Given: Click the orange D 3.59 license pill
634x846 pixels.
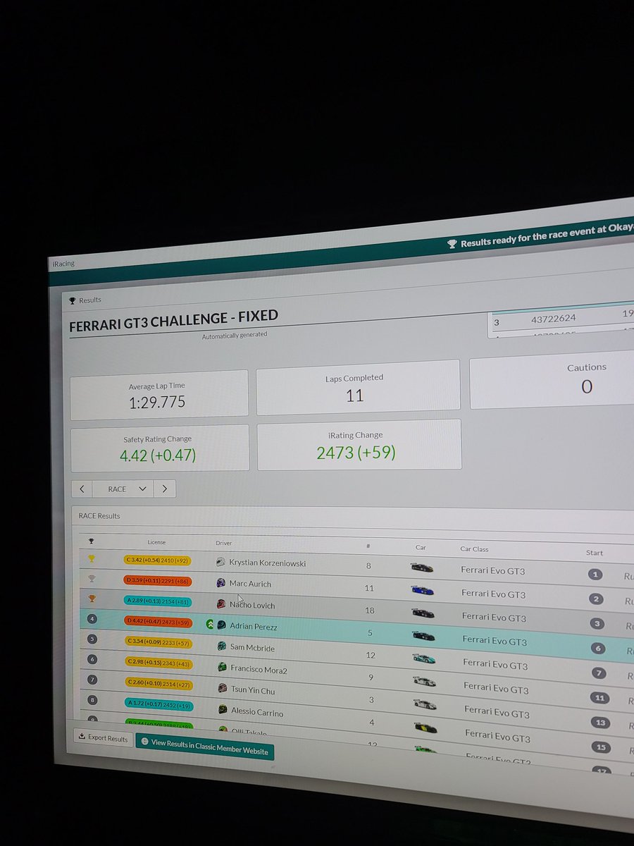Looking at the screenshot, I should point(157,581).
